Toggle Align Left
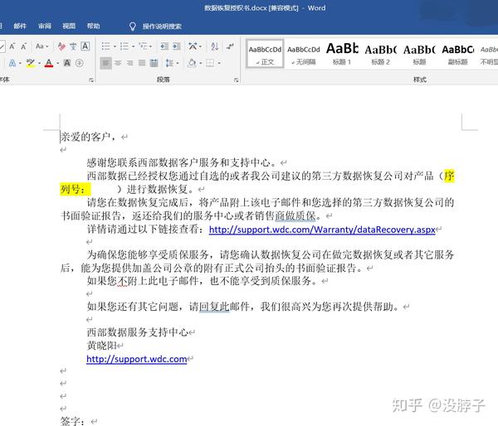Viewport: 498px width, 426px height. tap(105, 63)
